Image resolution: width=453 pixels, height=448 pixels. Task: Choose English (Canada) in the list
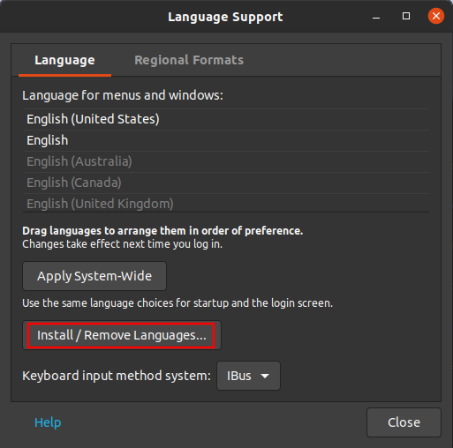pyautogui.click(x=226, y=183)
